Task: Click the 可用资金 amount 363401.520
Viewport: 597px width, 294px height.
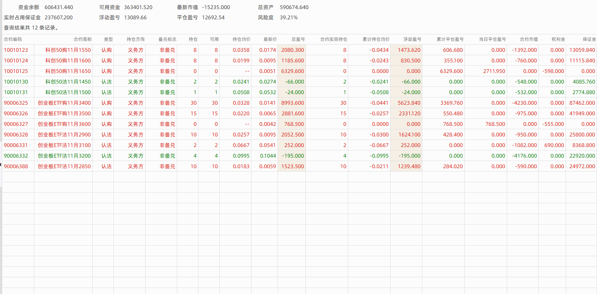Action: pos(138,7)
